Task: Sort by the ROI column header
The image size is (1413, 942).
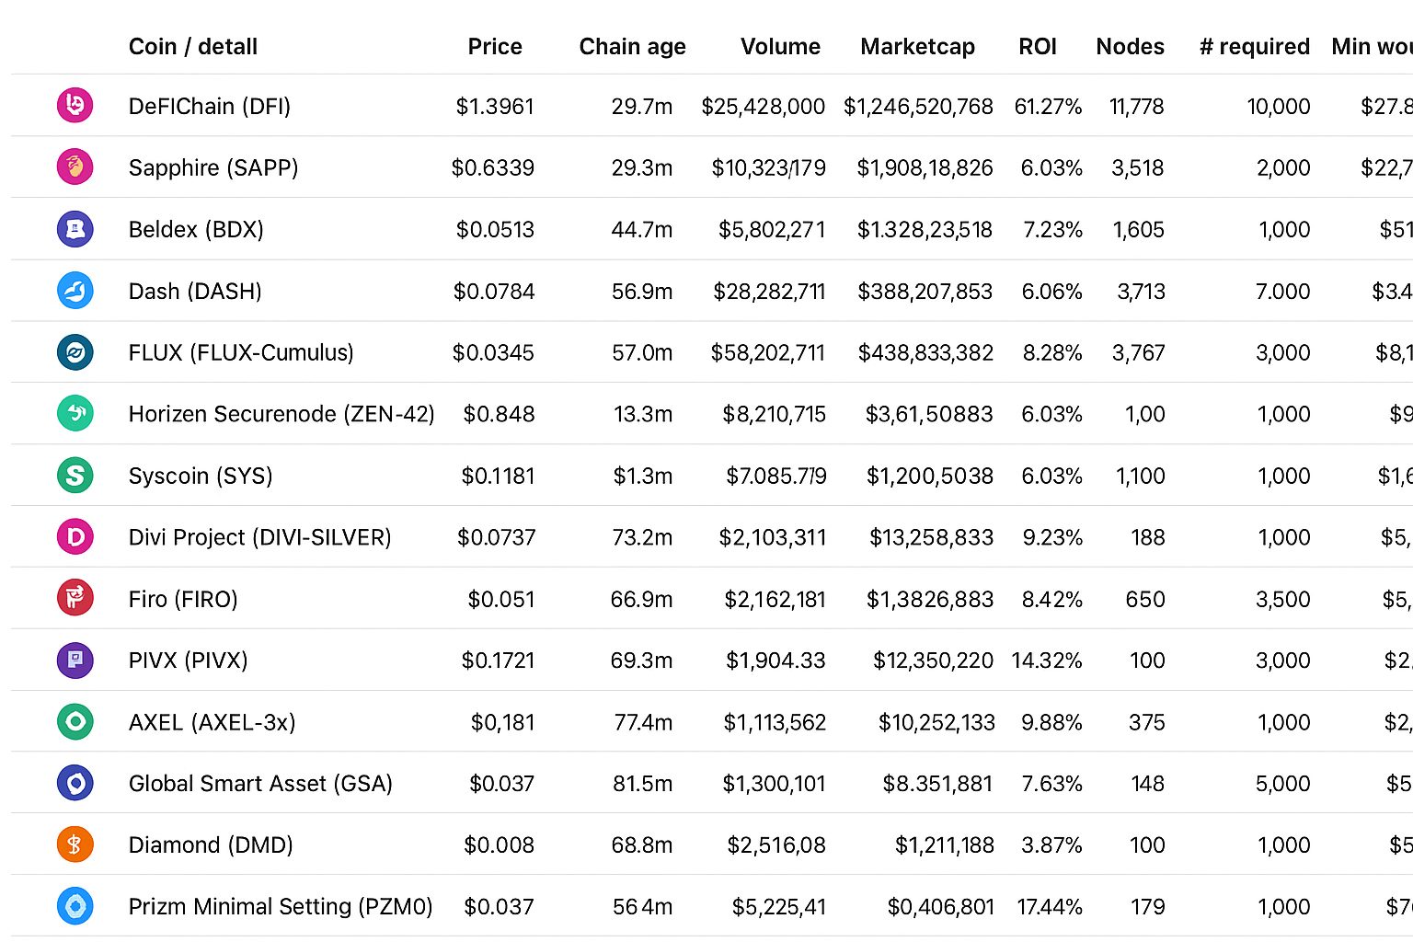Action: click(x=1037, y=47)
